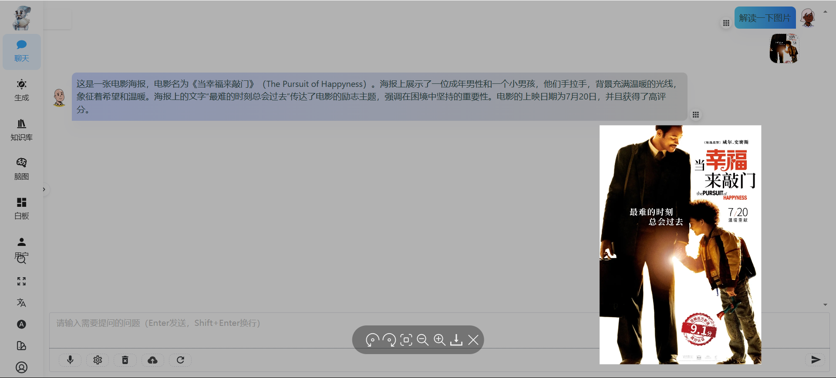Rotate image counterclockwise in viewer toolbar
This screenshot has width=836, height=378.
372,340
